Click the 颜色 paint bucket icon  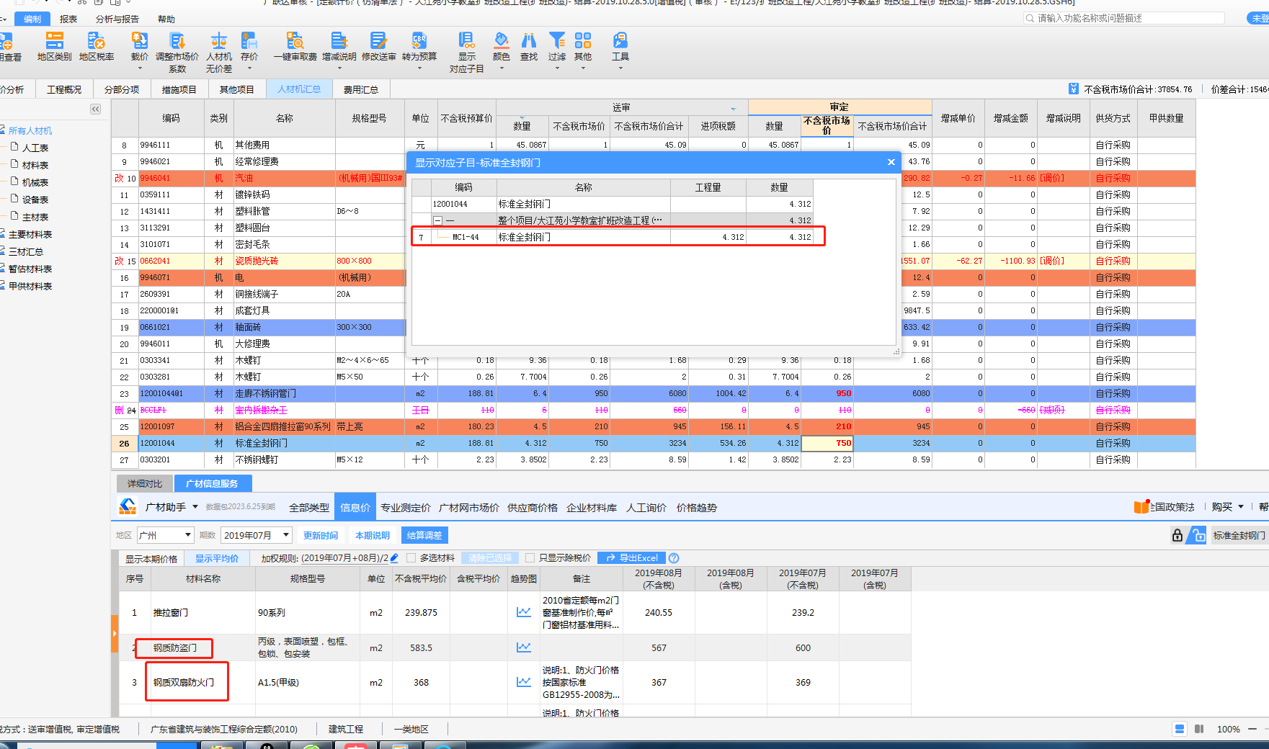[502, 40]
